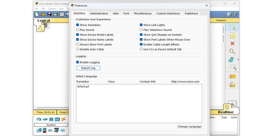Select the Routers device category icon

[x=39, y=119]
